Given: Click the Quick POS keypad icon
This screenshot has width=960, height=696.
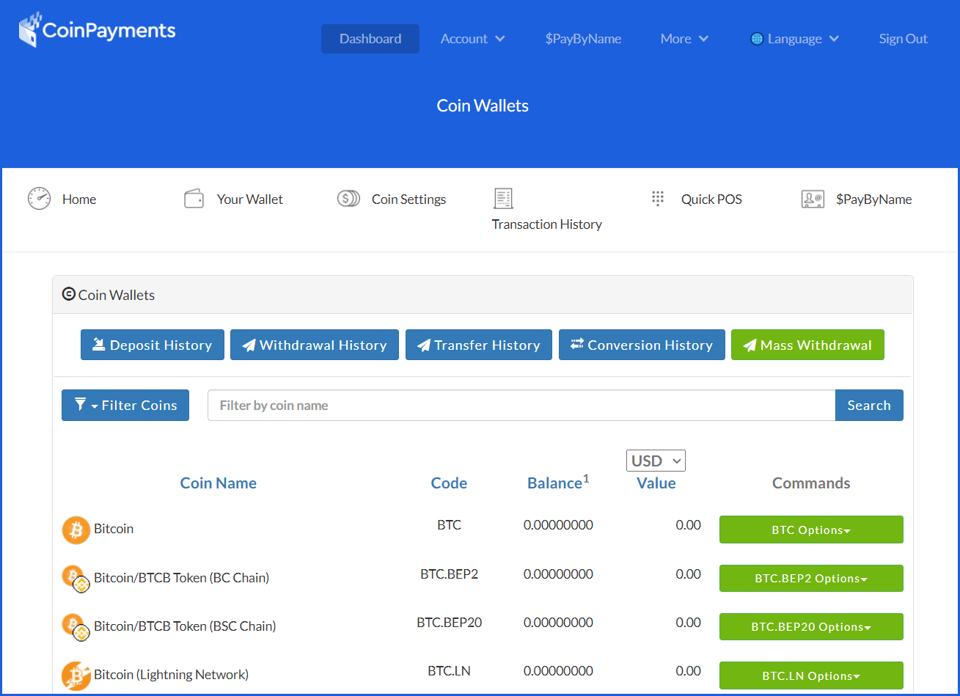Looking at the screenshot, I should click(x=658, y=198).
